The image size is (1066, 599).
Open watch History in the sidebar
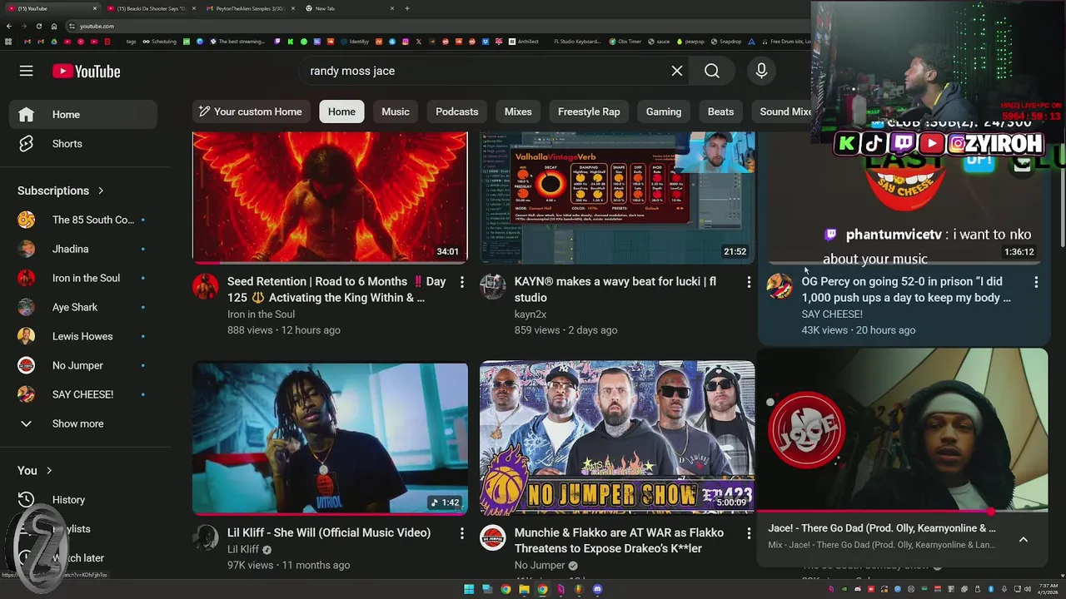[83, 500]
